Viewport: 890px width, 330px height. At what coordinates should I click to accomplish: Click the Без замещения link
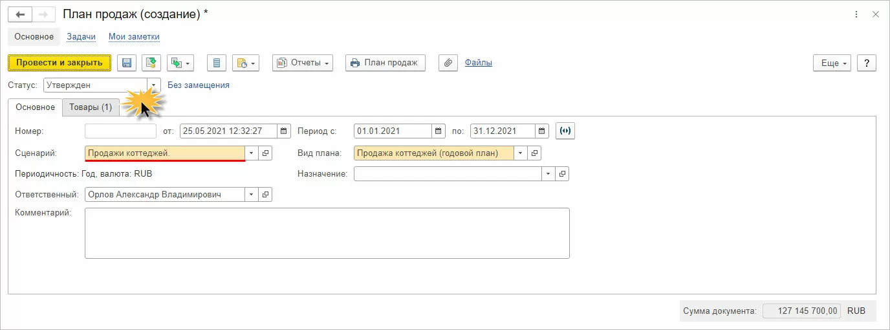pos(198,85)
